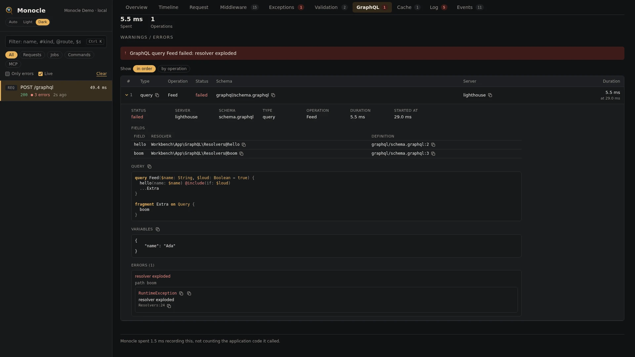Click the GraphQL query Feed failed warning

[x=372, y=53]
